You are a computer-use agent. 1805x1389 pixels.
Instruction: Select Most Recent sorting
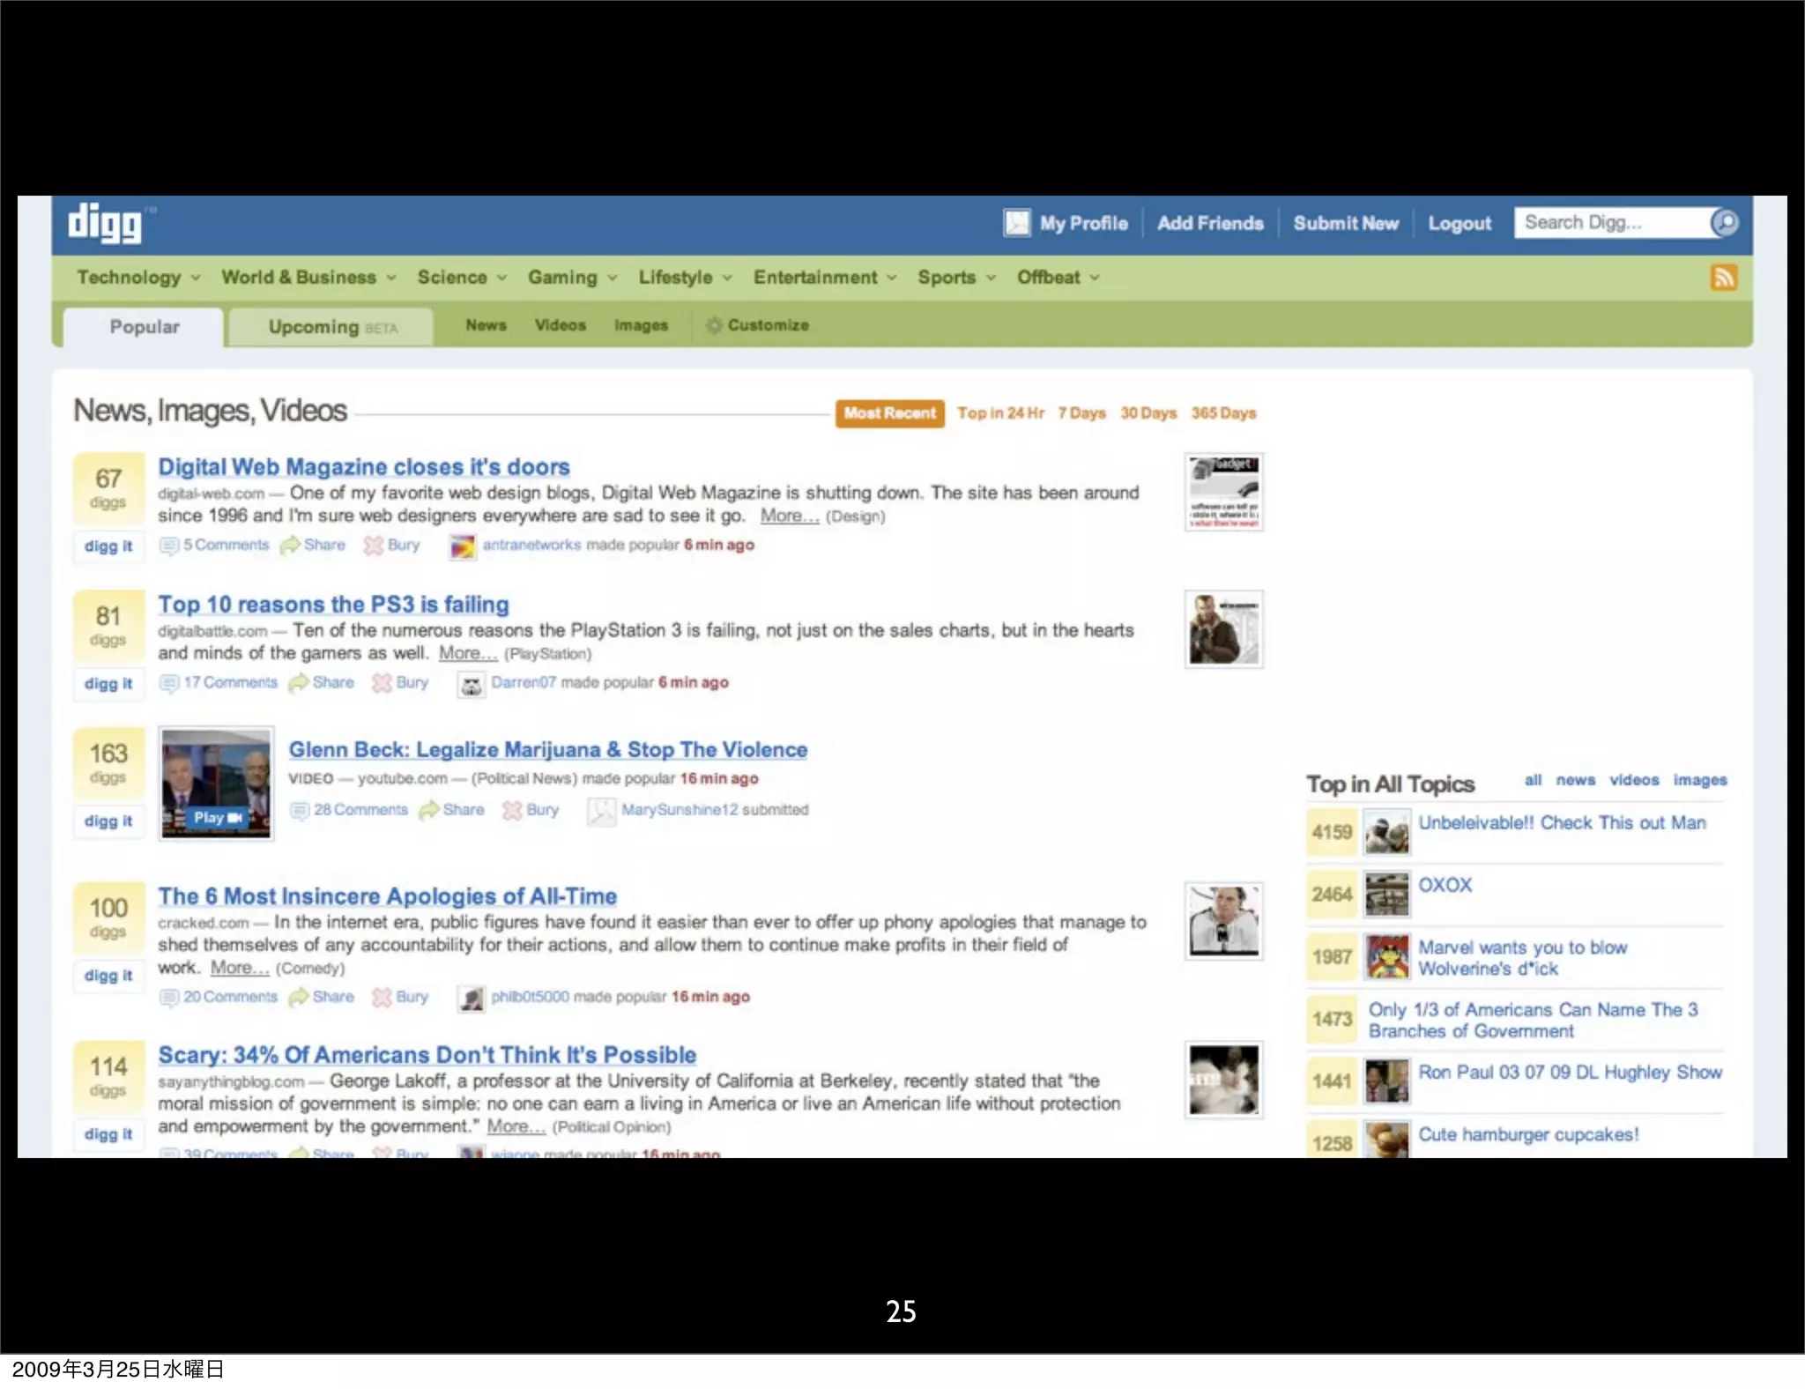[x=890, y=413]
